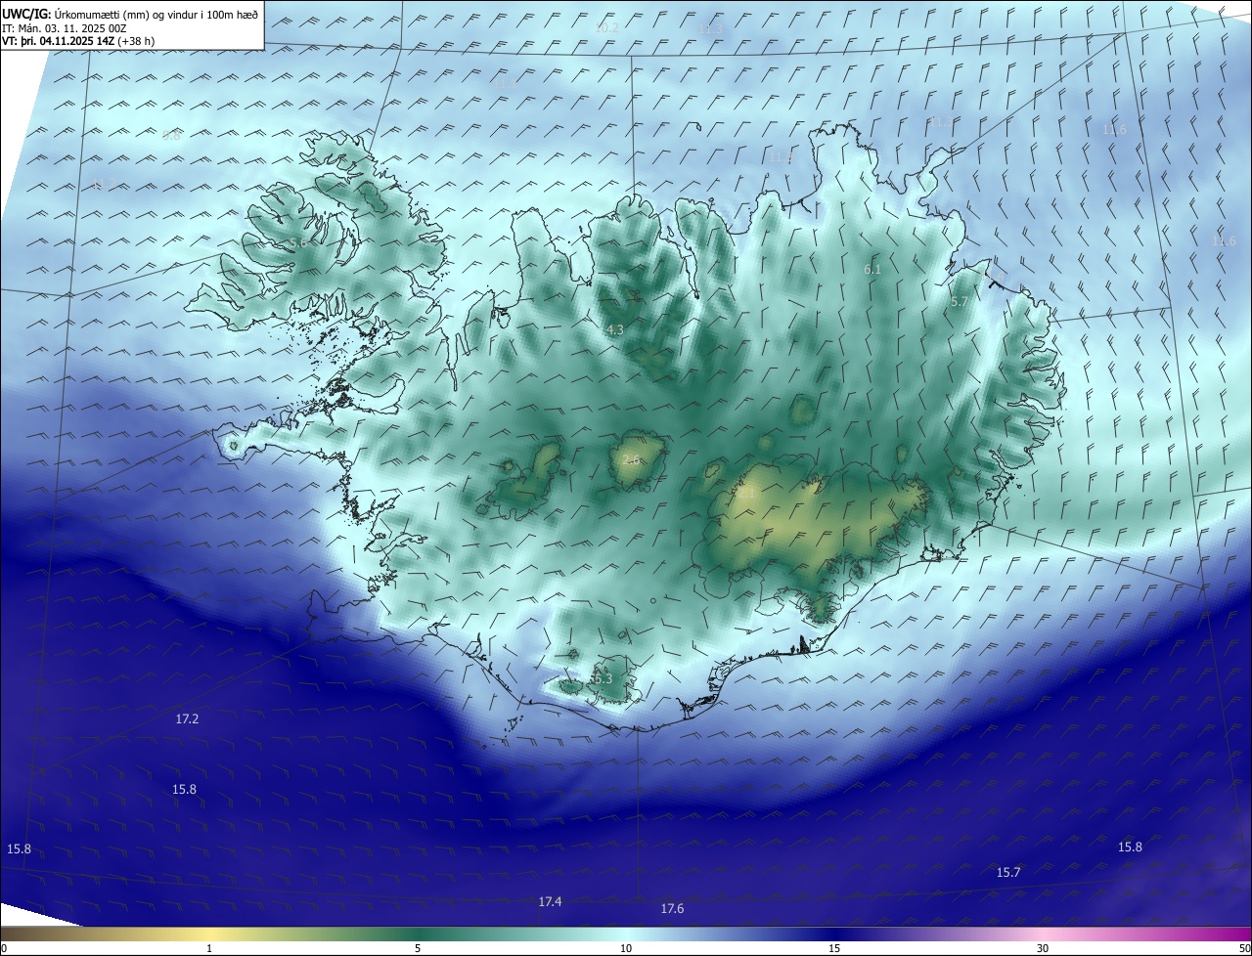Click the colour scale tick label 30
Viewport: 1252px width, 956px height.
[x=1043, y=948]
